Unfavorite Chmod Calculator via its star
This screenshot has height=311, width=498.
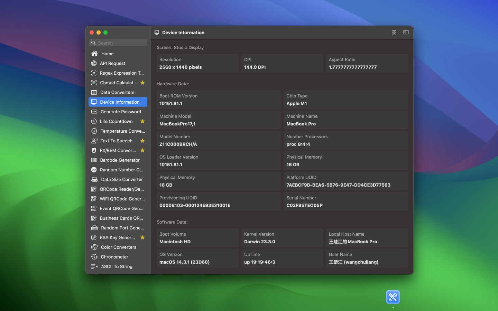142,83
